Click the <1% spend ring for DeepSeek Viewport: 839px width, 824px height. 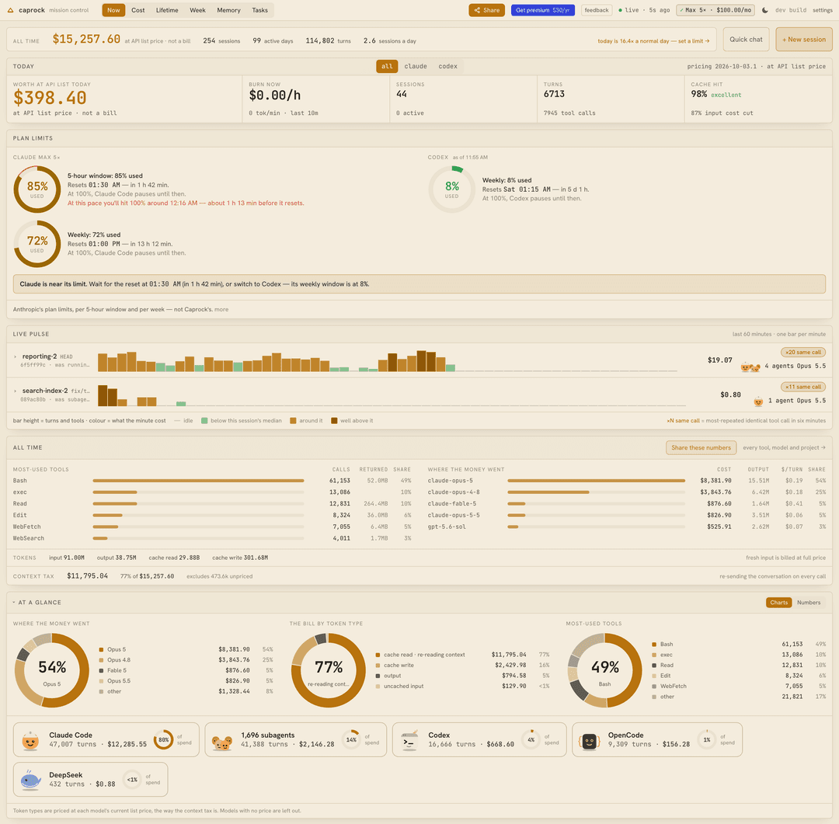(x=132, y=780)
